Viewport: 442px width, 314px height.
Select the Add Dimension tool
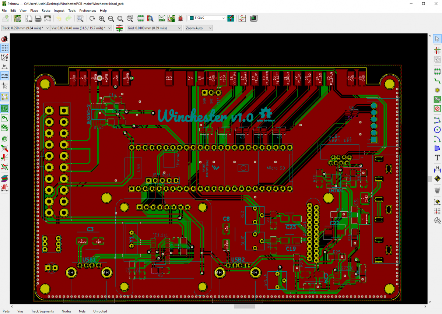(437, 169)
